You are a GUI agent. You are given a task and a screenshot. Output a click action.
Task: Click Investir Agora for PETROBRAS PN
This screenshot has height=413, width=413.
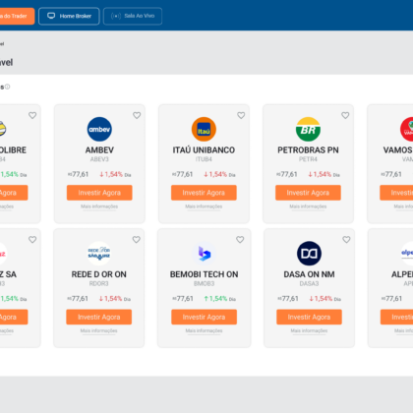pyautogui.click(x=308, y=193)
